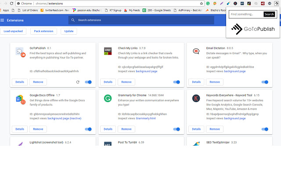
Task: Click the Grammarly green G card icon
Action: 108,99
